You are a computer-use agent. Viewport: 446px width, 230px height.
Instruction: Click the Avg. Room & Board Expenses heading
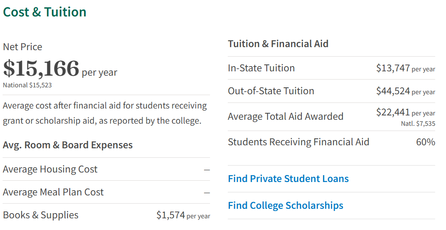[68, 145]
